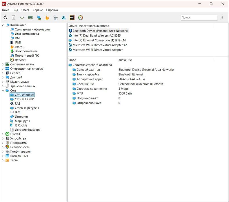229x202 pixels.
Task: Open the Маршруты tree item
Action: coord(22,121)
